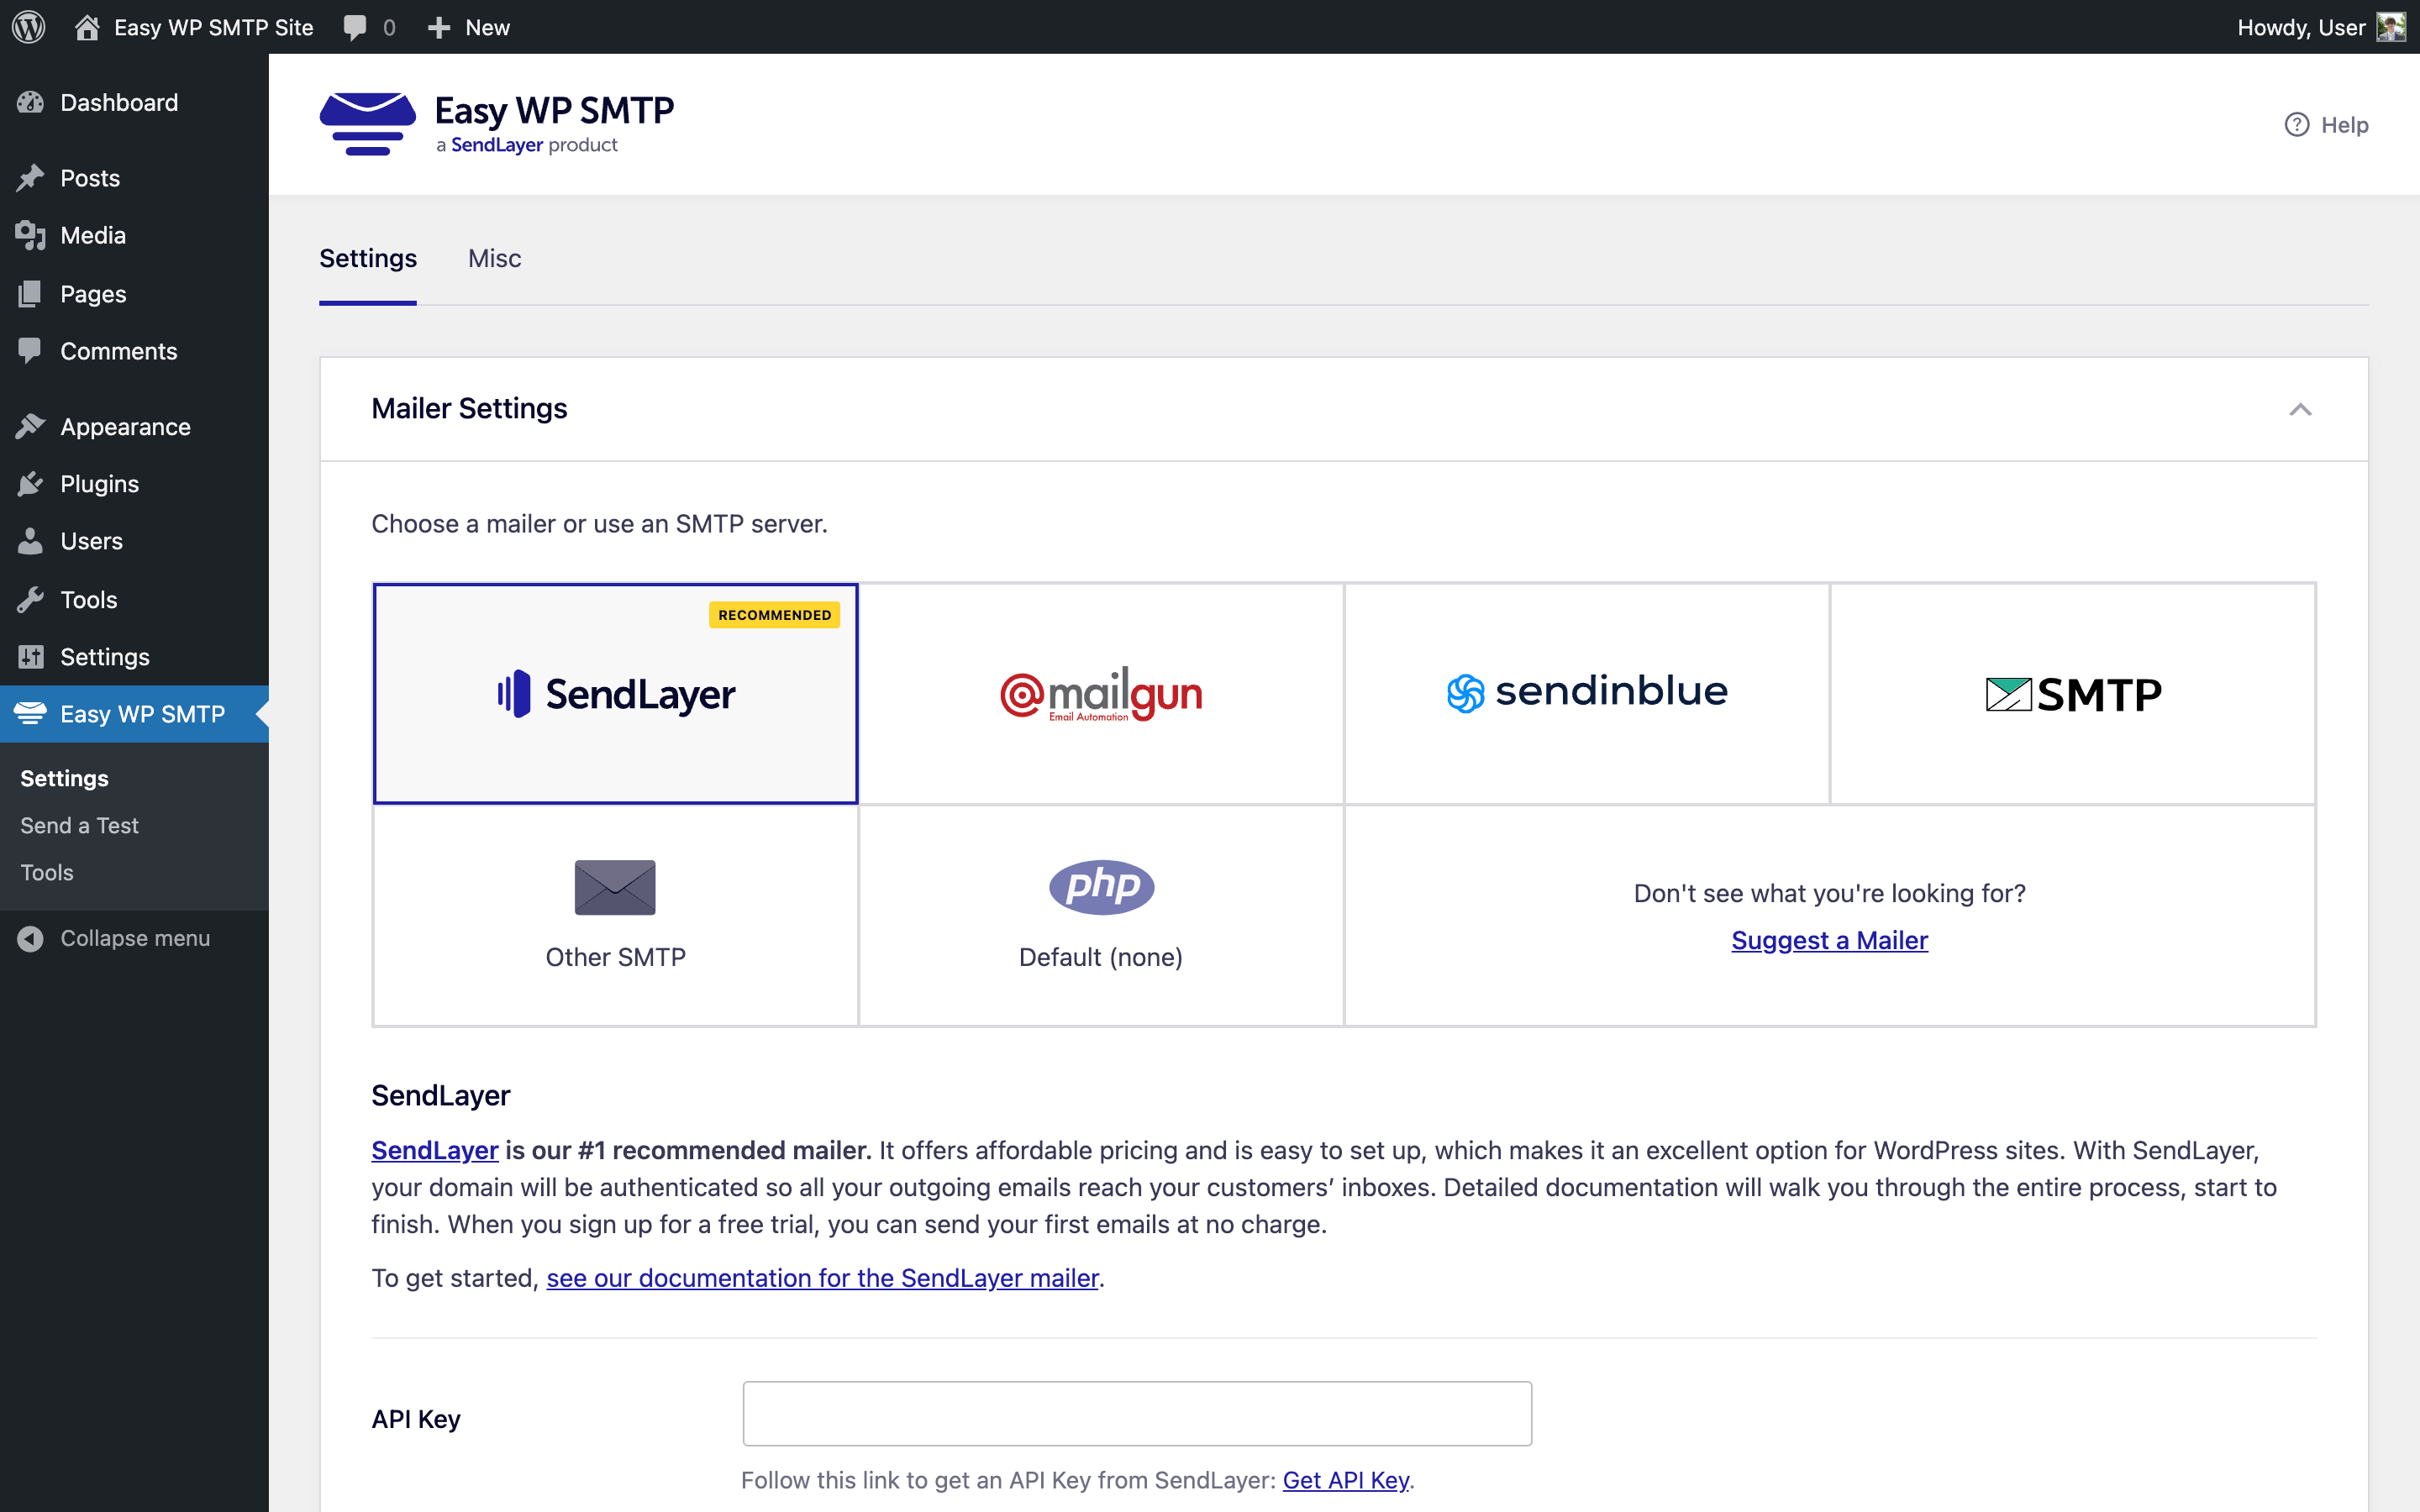Open the Tools submenu under Easy WP SMTP

pos(47,872)
